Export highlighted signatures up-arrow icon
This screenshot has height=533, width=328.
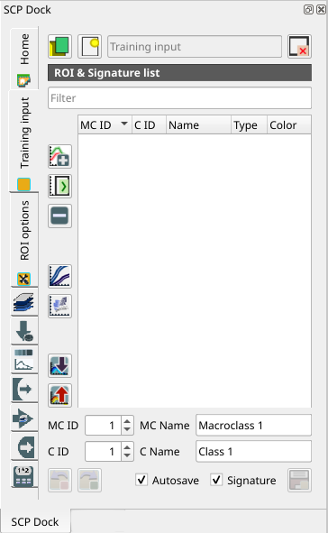pos(59,395)
